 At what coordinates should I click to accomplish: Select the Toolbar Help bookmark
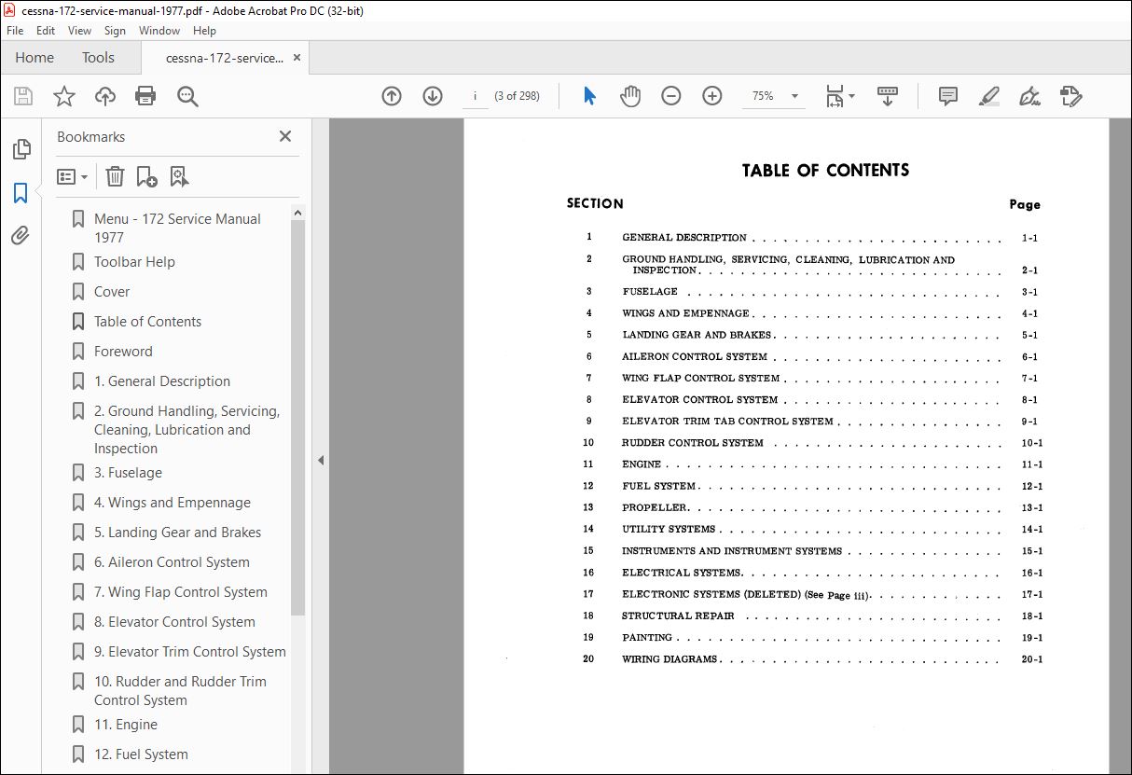(x=134, y=262)
